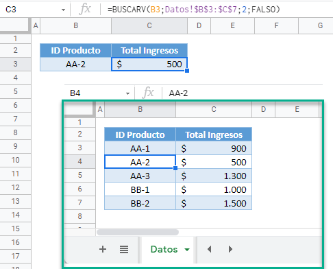
Task: Select column D header in main sheet
Action: (199, 25)
